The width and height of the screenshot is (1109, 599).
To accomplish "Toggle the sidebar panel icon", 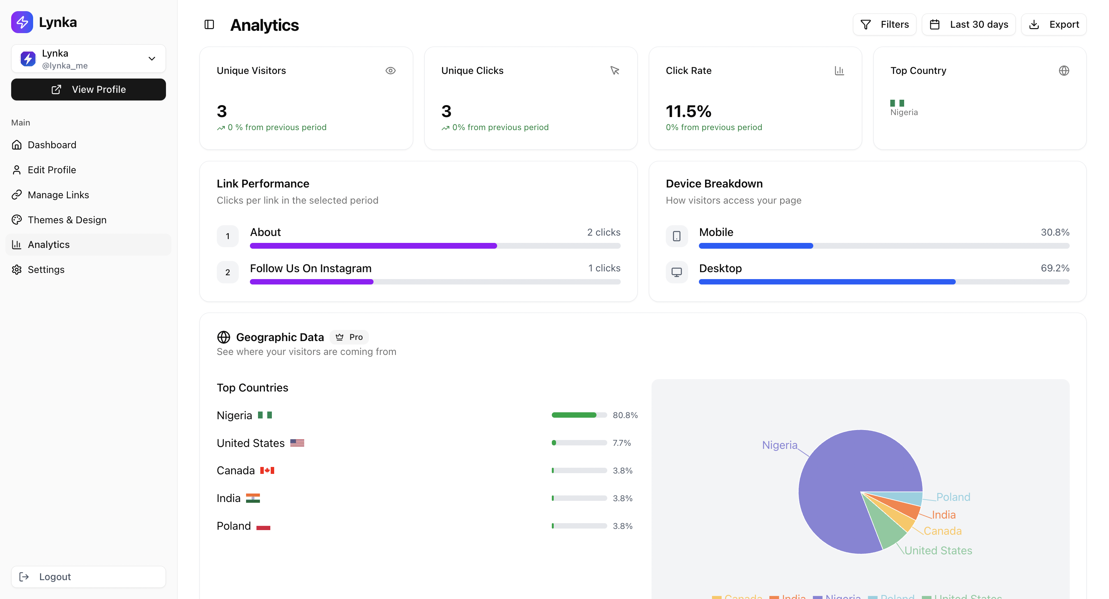I will pyautogui.click(x=209, y=25).
